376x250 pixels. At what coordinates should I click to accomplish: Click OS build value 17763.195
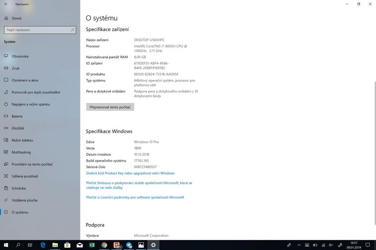[141, 160]
